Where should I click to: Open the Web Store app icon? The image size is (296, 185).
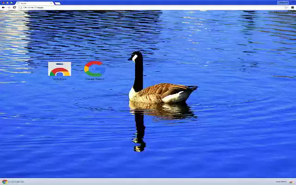click(x=60, y=69)
